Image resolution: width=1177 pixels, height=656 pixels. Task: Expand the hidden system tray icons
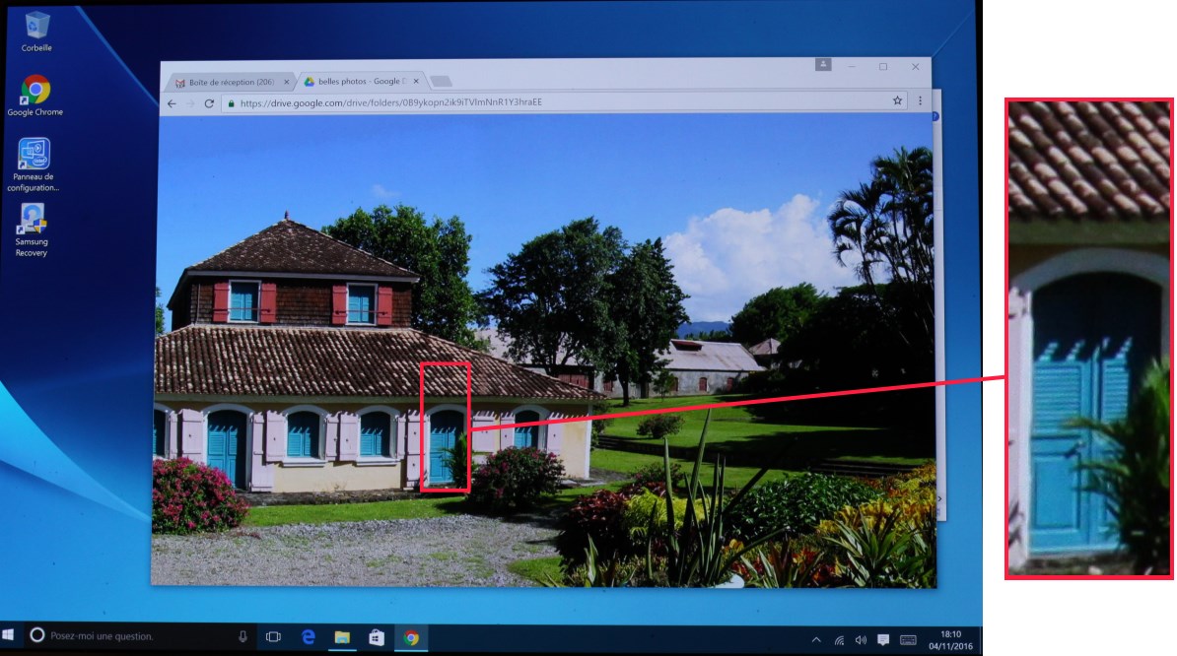[x=816, y=639]
